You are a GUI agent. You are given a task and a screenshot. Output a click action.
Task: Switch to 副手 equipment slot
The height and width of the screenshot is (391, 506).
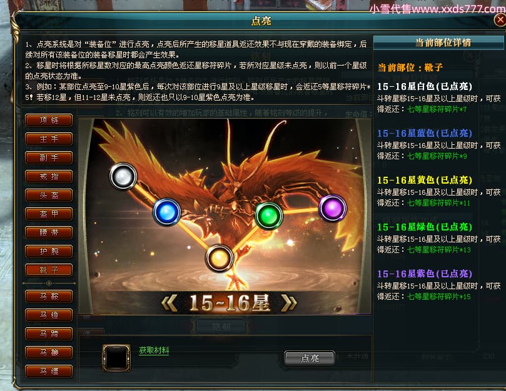[49, 157]
